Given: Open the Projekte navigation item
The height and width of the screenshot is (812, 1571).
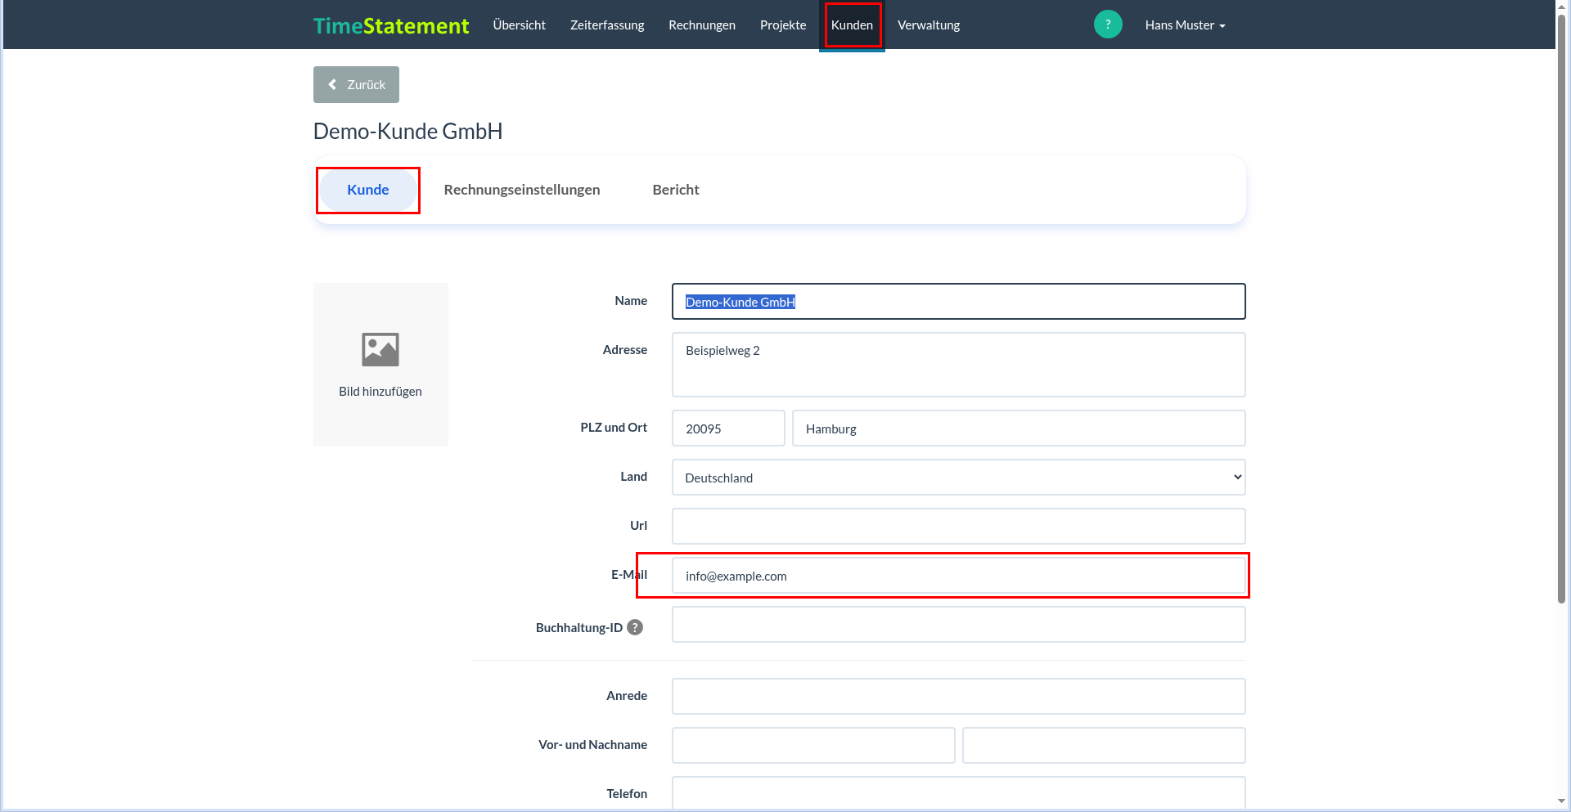Looking at the screenshot, I should point(783,25).
